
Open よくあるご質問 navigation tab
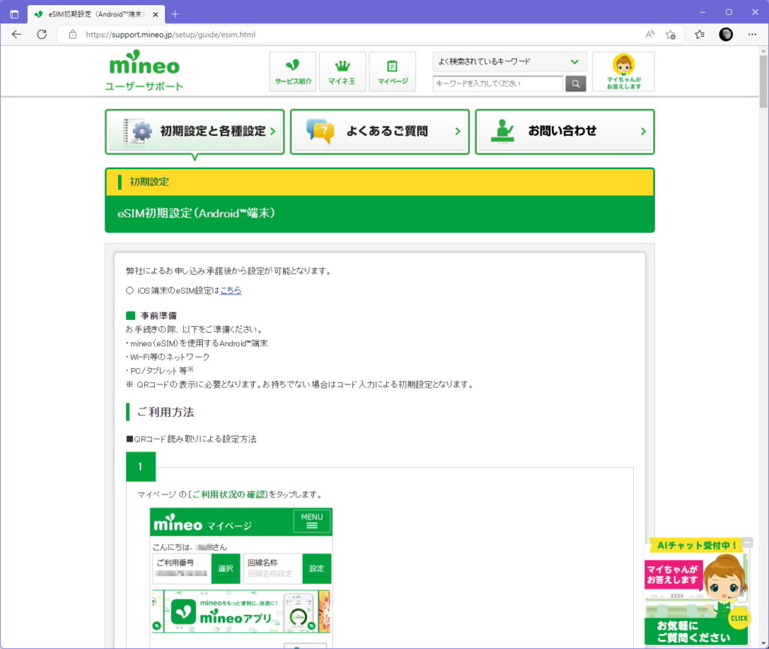click(379, 131)
